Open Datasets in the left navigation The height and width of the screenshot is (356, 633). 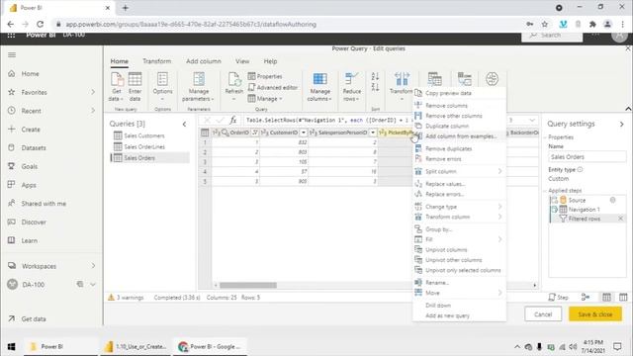pyautogui.click(x=34, y=147)
